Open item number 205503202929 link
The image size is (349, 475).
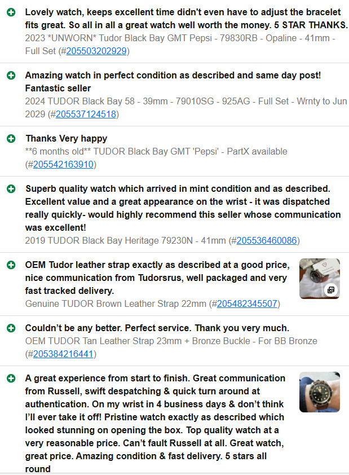96,51
